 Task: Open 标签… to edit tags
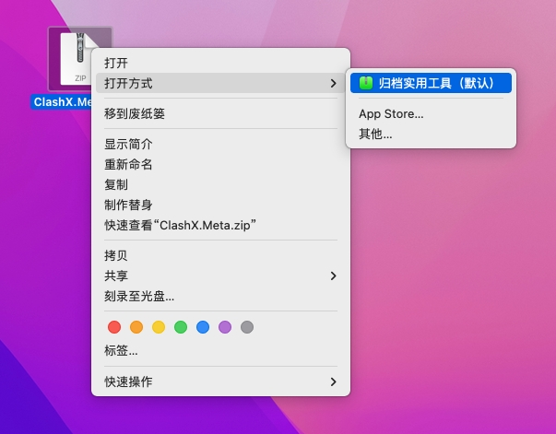pyautogui.click(x=121, y=350)
